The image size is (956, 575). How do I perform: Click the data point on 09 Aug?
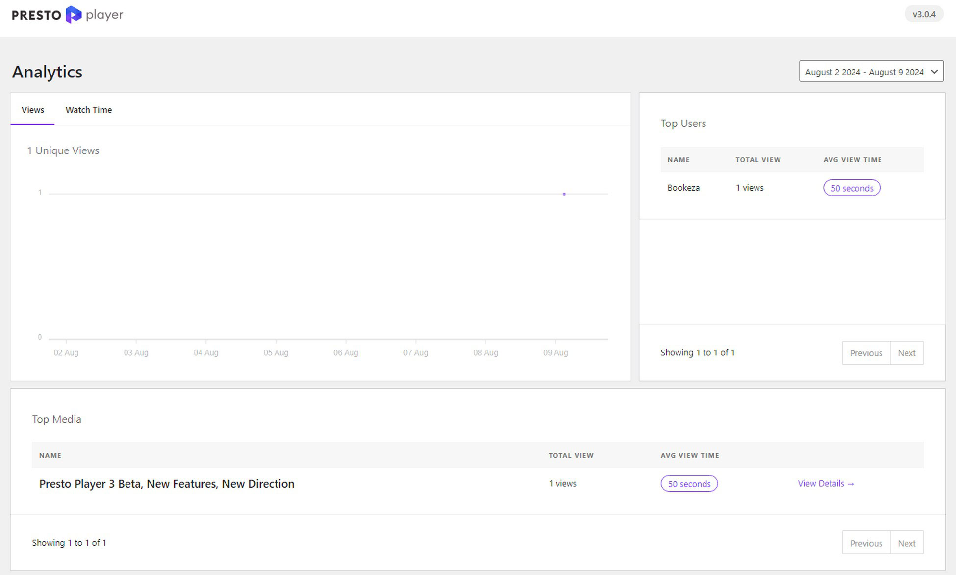click(x=564, y=194)
